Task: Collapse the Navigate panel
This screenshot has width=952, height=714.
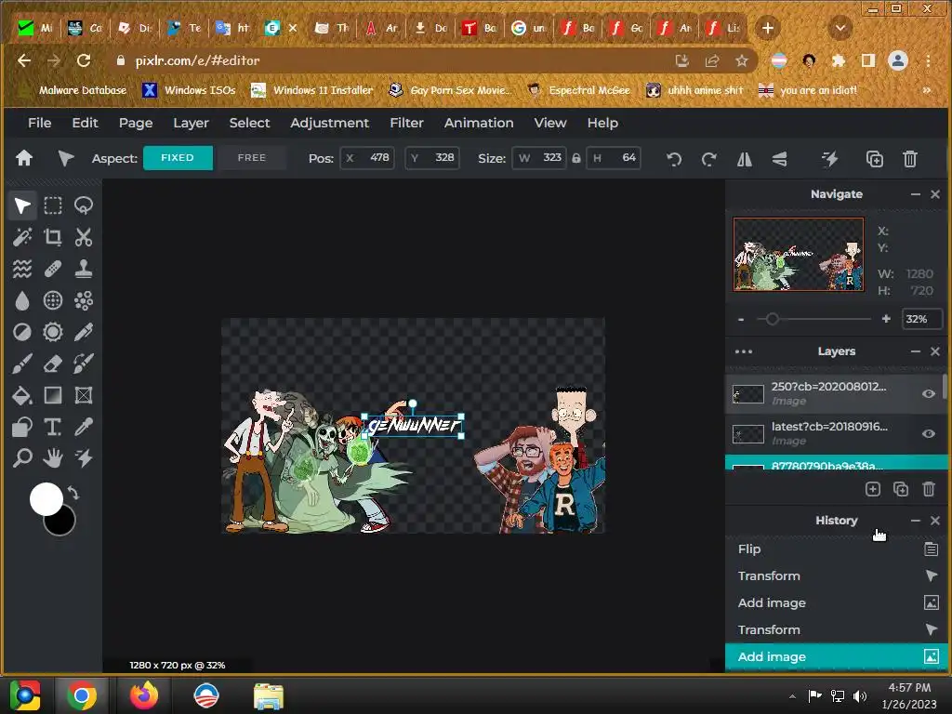Action: coord(916,194)
